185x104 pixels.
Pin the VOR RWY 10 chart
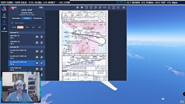click(x=42, y=43)
